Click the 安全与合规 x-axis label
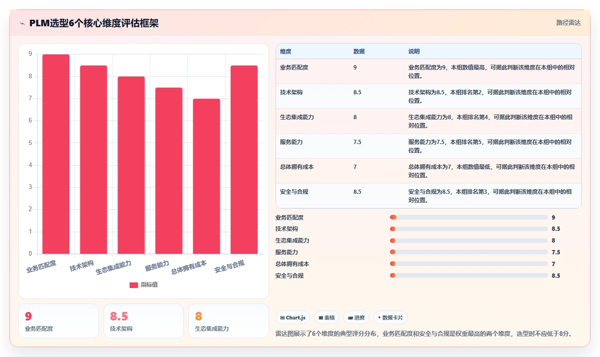600x357 pixels. coord(229,266)
